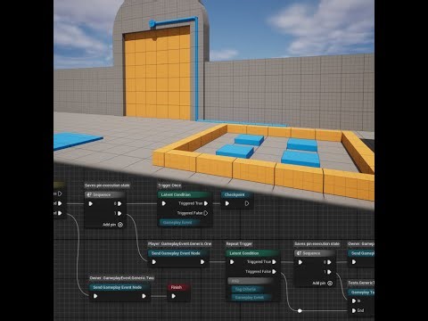The height and width of the screenshot is (321, 428).
Task: Click the Trigger Once comment label
Action: [x=169, y=185]
